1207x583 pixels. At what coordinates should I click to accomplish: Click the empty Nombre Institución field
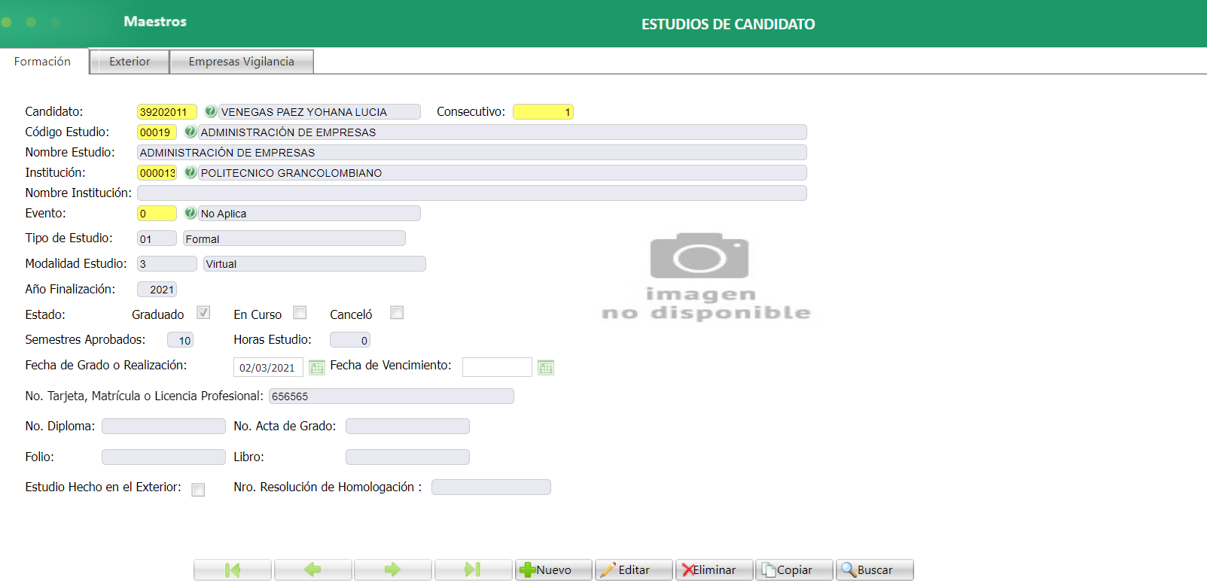[472, 193]
